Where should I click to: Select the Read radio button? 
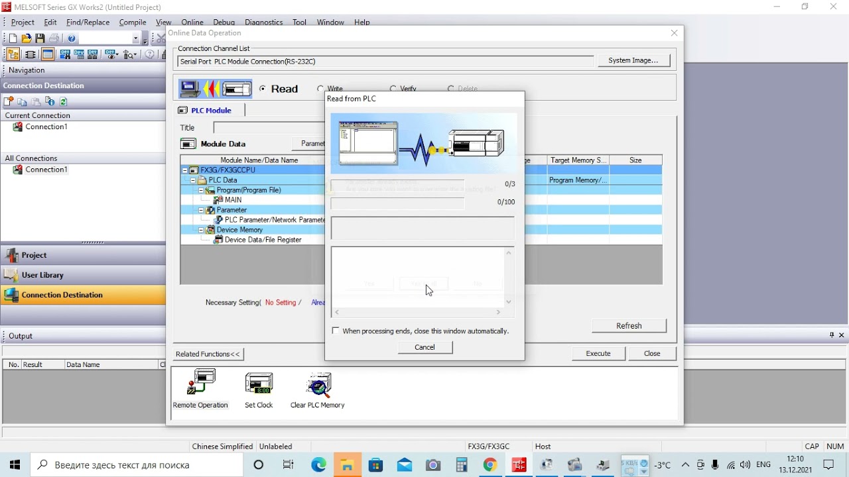click(263, 89)
